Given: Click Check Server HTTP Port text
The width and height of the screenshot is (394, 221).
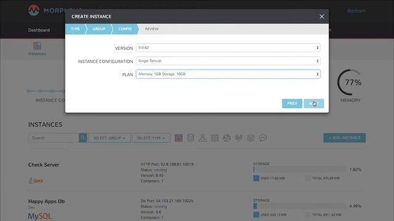Looking at the screenshot, I should (x=167, y=165).
